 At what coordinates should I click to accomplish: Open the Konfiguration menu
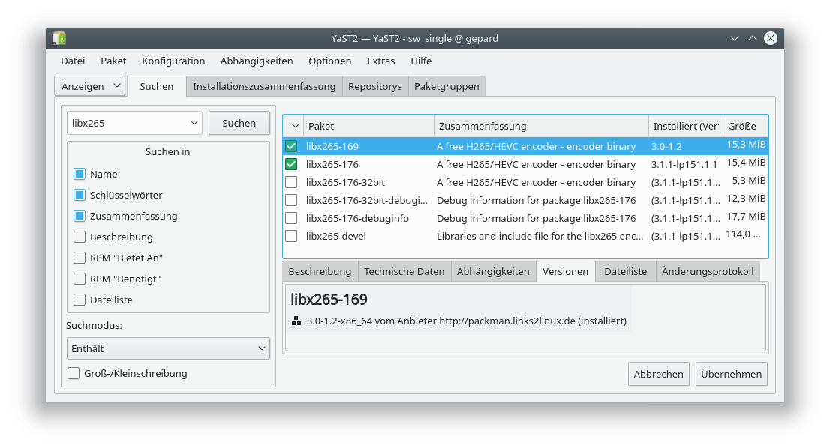pyautogui.click(x=173, y=61)
